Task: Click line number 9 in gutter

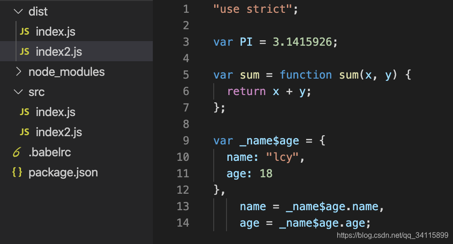Action: pos(186,140)
